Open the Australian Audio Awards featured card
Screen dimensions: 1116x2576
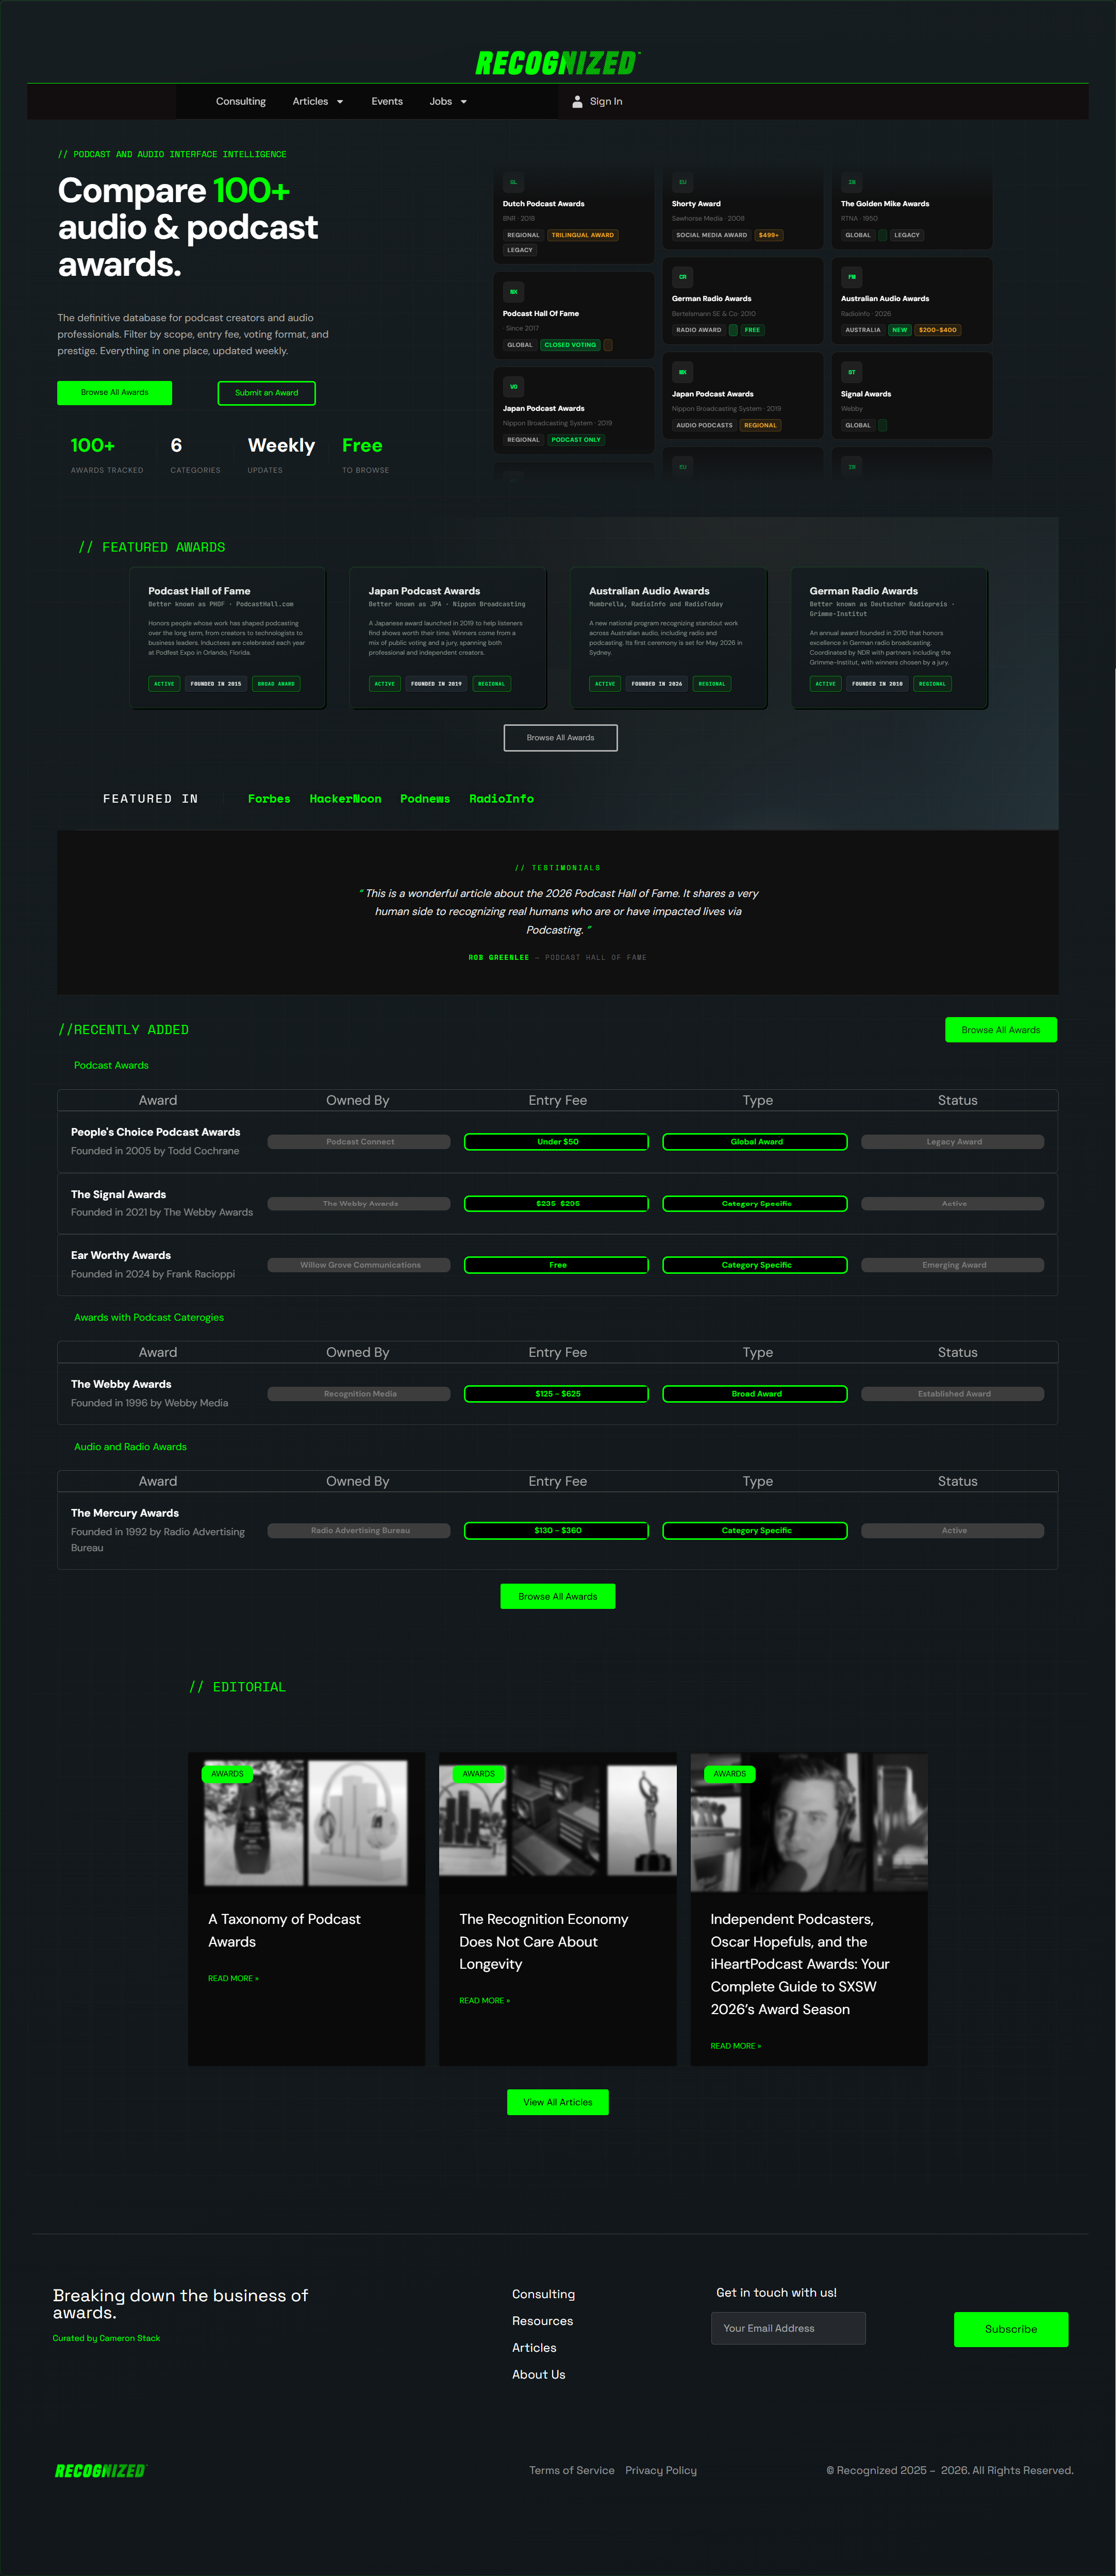[x=669, y=638]
